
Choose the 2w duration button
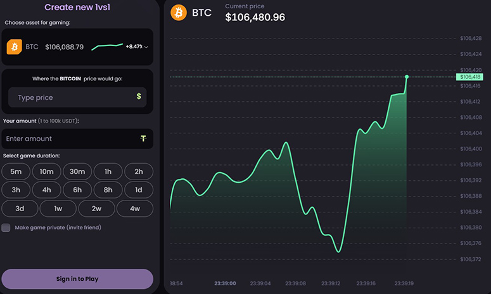point(96,208)
